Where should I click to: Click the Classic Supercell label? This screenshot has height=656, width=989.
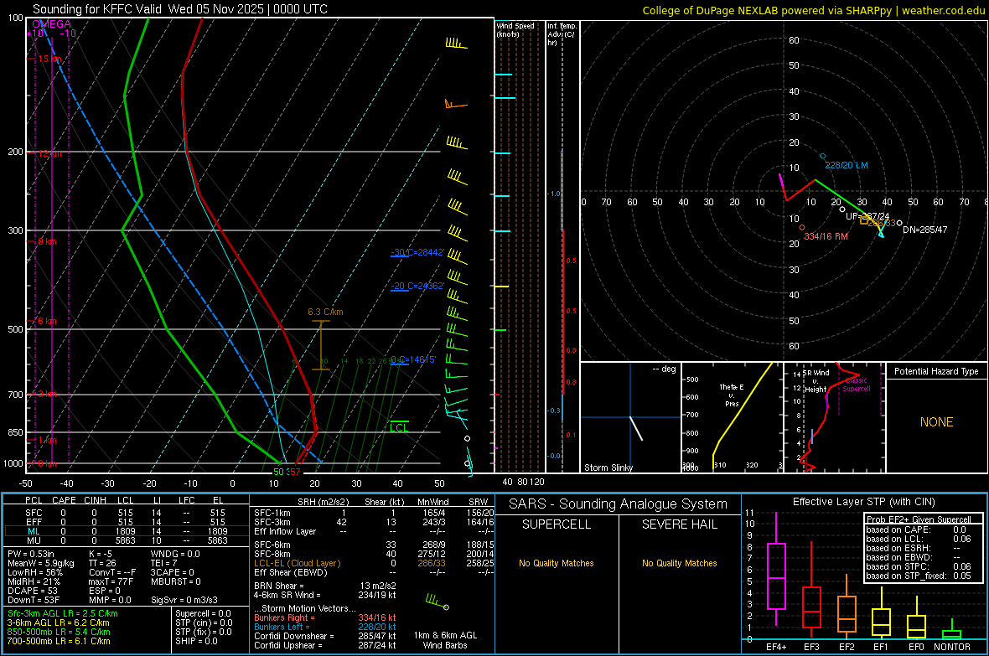tap(857, 385)
